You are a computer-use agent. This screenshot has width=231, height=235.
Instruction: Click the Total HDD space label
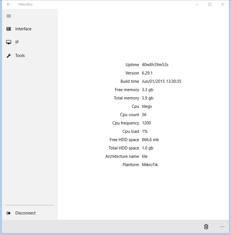coord(124,148)
